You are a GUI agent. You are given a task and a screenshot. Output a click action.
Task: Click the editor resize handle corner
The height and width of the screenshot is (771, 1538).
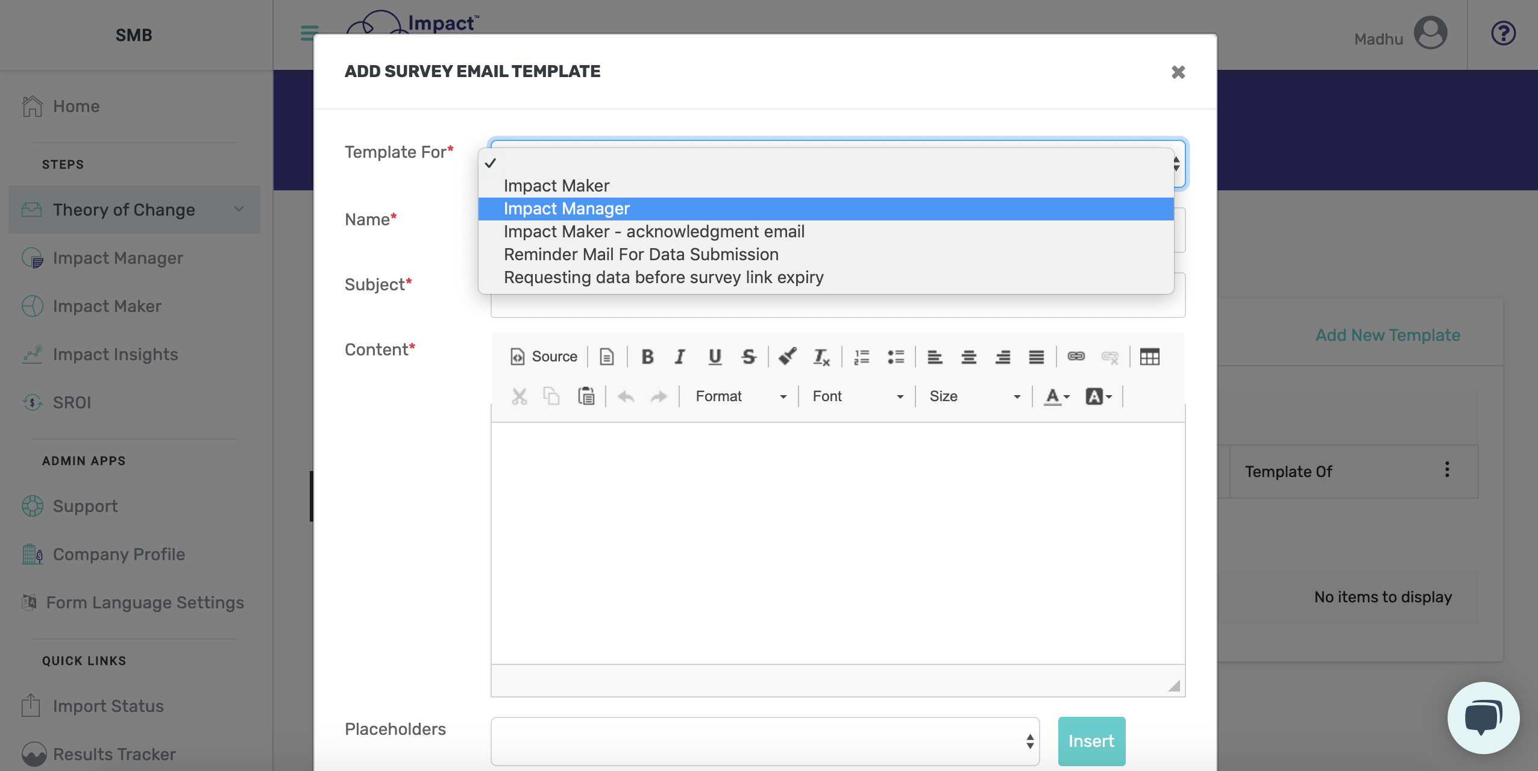tap(1174, 685)
